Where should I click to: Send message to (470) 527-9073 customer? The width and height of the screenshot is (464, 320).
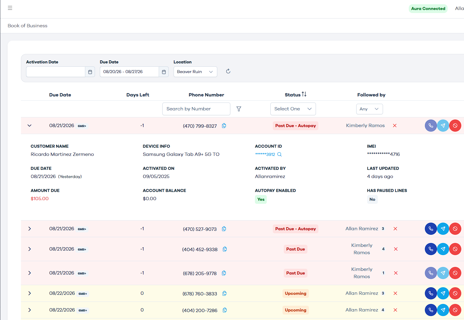pos(443,229)
